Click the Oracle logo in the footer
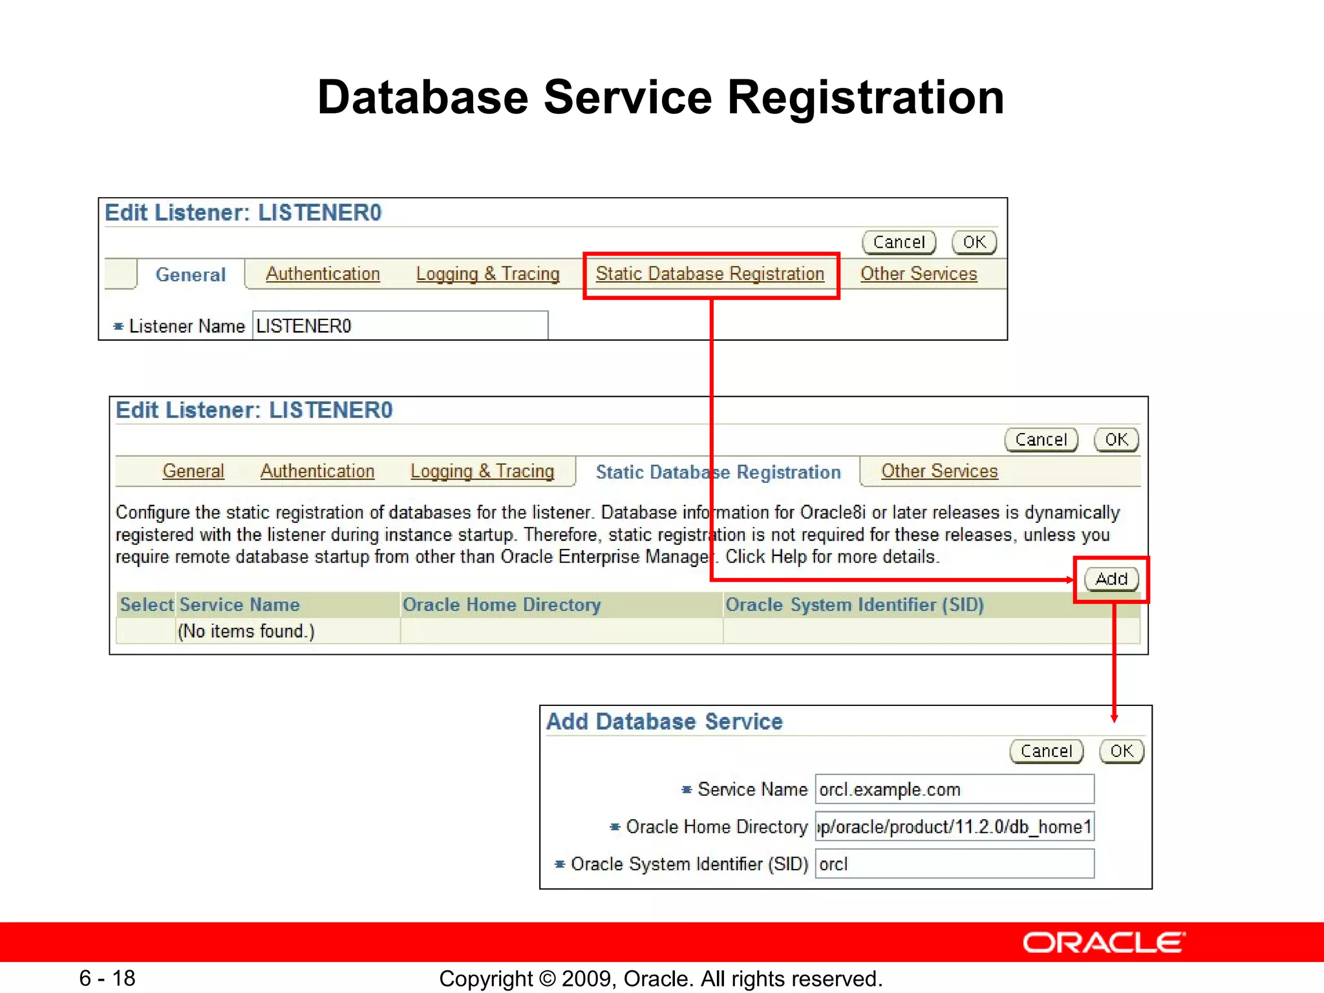1324x993 pixels. [1104, 943]
